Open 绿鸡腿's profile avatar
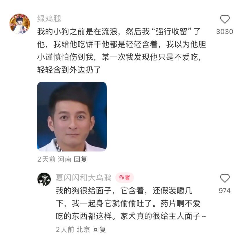240x240 pixels. click(x=20, y=24)
